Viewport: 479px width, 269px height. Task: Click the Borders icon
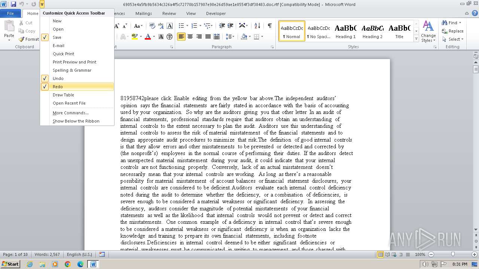[x=256, y=37]
